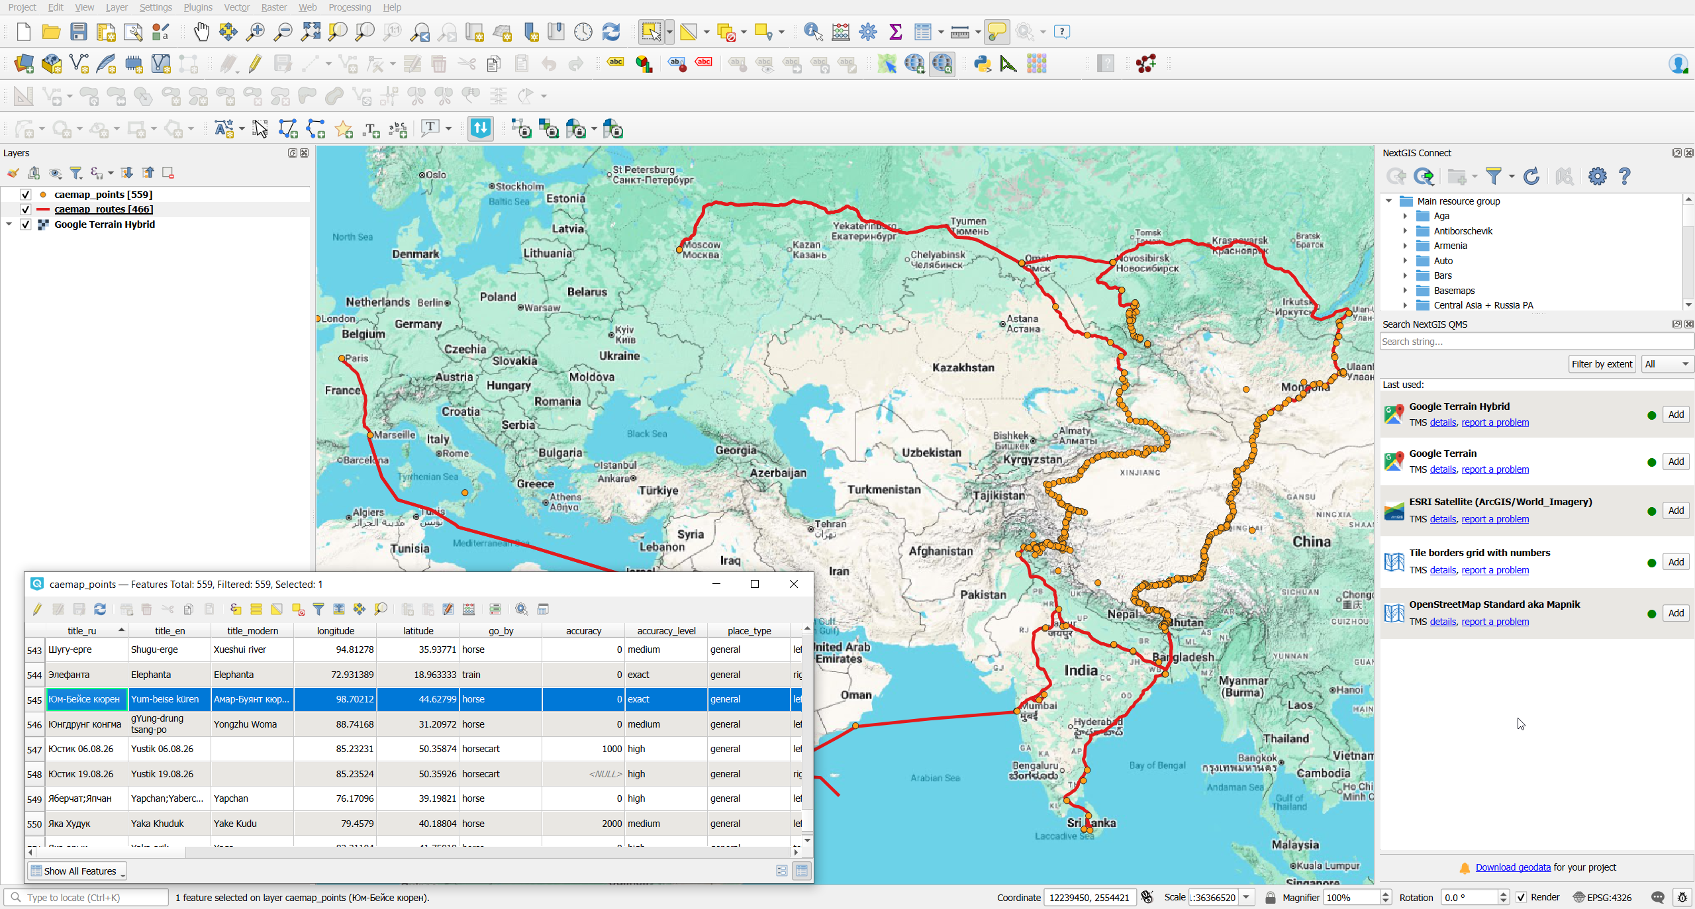Click Zoom Full extent icon
Image resolution: width=1695 pixels, height=909 pixels.
click(310, 31)
